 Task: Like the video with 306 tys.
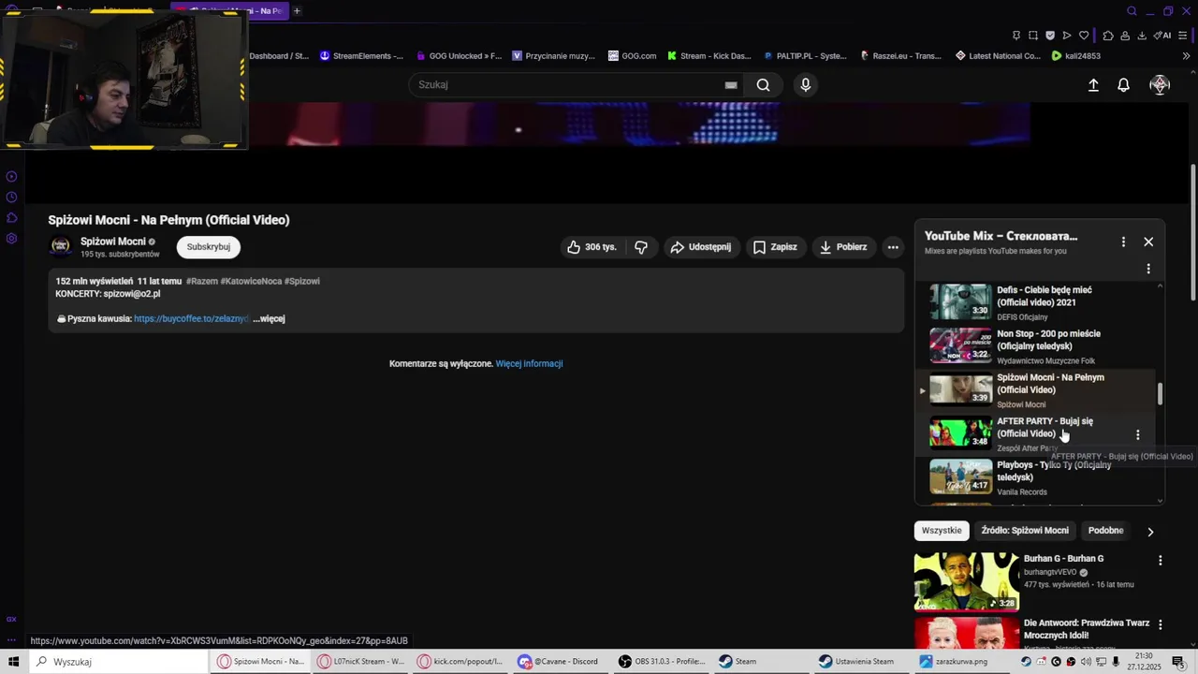point(592,247)
